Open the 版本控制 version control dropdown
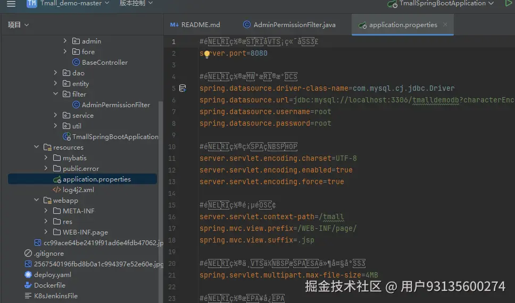This screenshot has height=303, width=515. pyautogui.click(x=136, y=3)
